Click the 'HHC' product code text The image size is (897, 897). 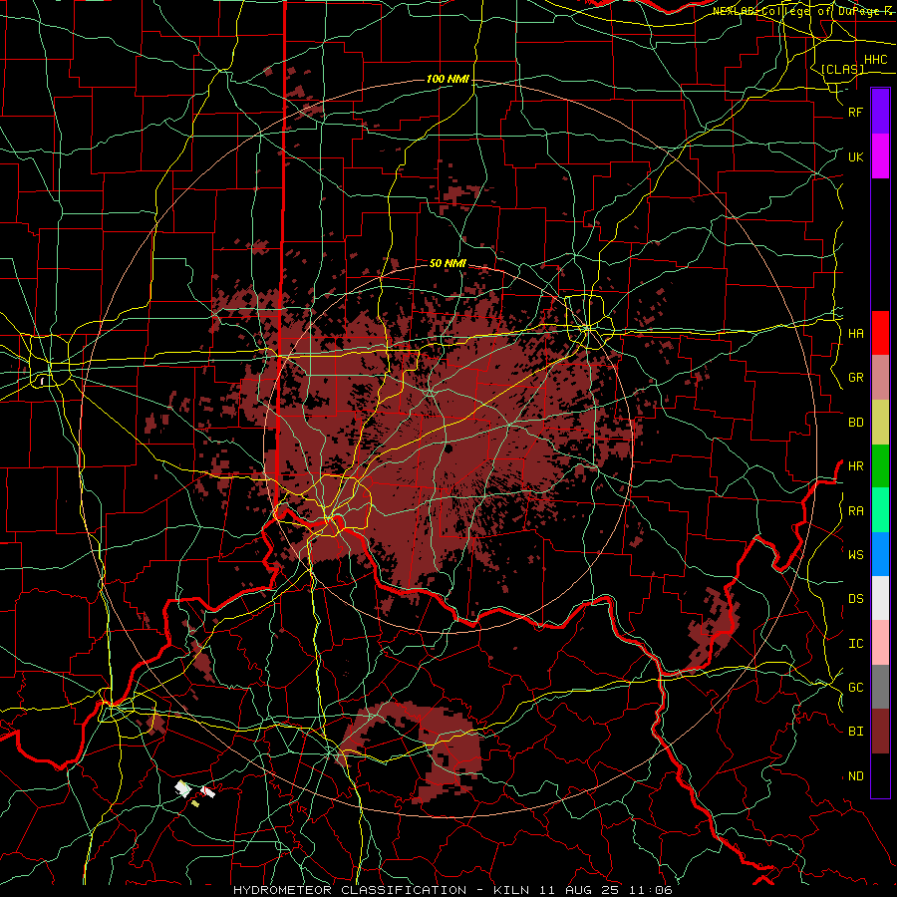pyautogui.click(x=875, y=60)
